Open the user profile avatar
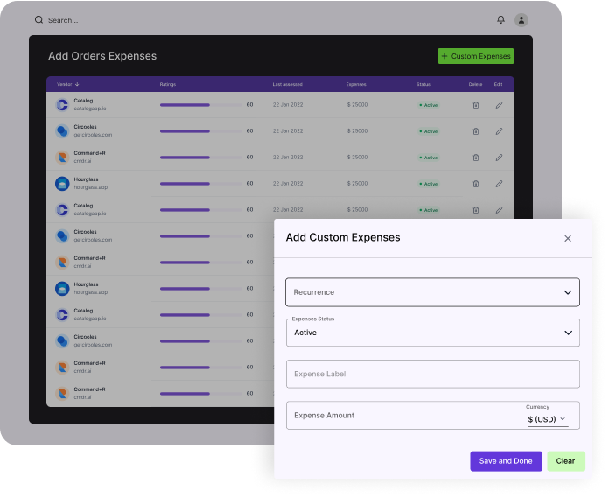The image size is (609, 498). [521, 19]
